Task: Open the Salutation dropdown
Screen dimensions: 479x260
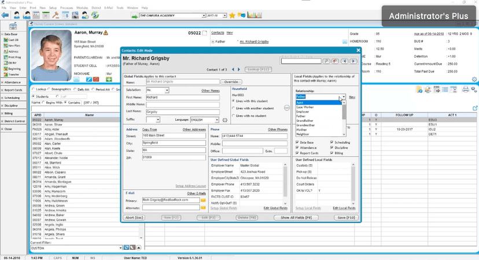Action: tap(167, 90)
